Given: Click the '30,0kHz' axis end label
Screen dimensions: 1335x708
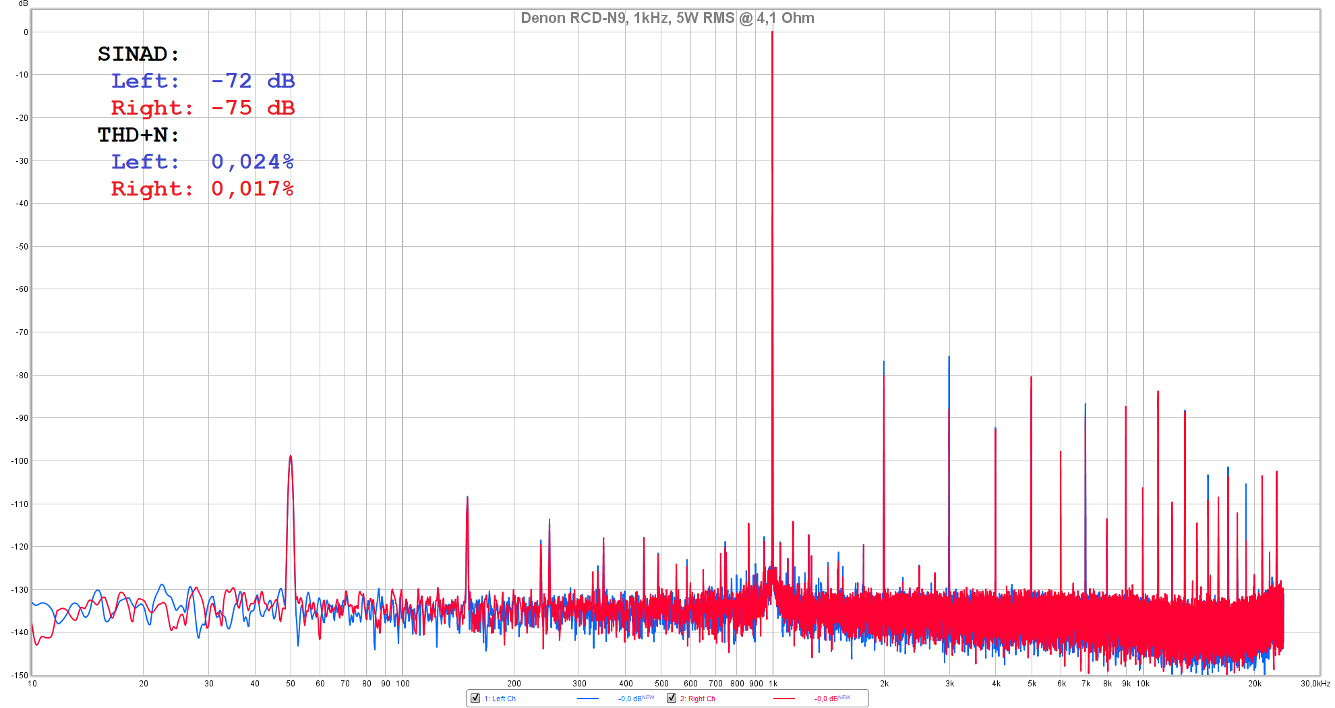Looking at the screenshot, I should tap(1315, 684).
